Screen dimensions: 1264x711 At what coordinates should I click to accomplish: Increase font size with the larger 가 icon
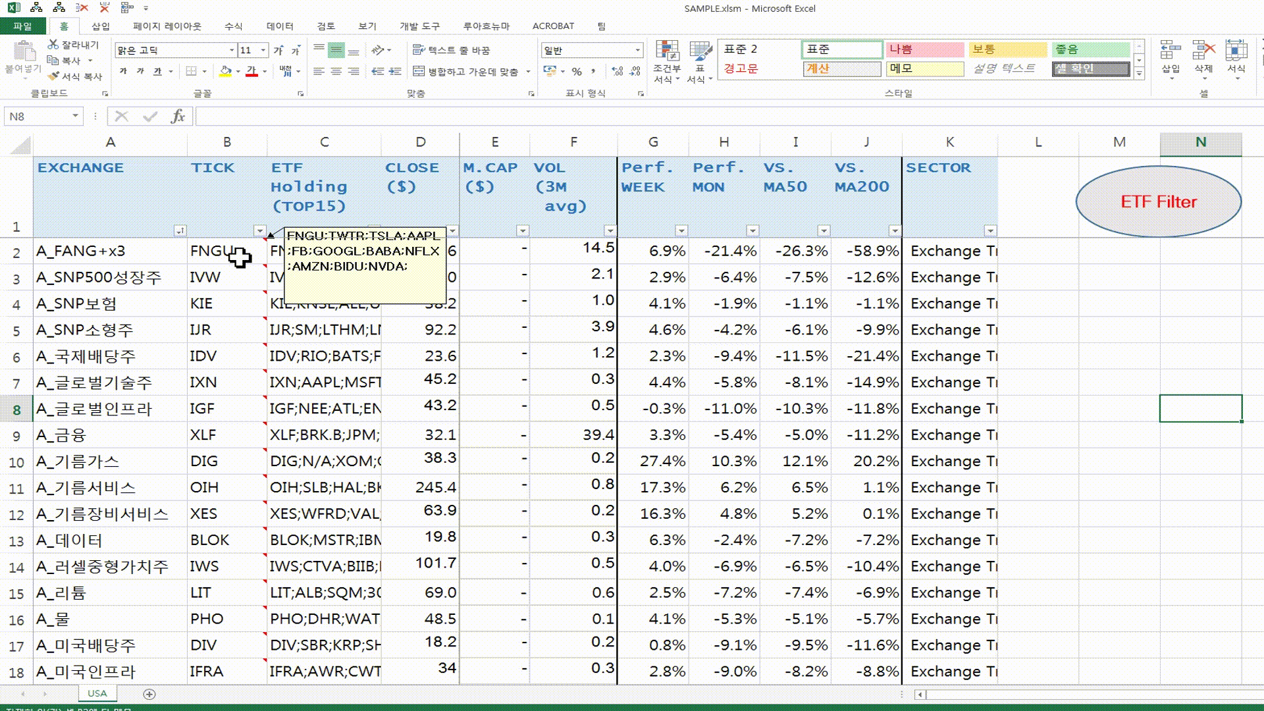278,50
